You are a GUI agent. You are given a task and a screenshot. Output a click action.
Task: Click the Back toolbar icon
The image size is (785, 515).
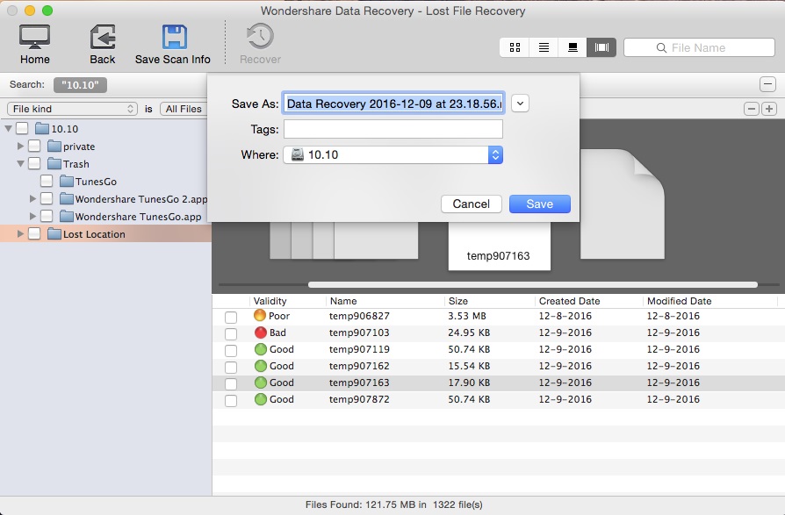(103, 37)
